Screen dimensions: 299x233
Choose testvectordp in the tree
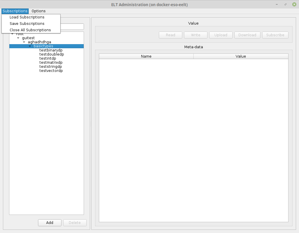(x=51, y=71)
